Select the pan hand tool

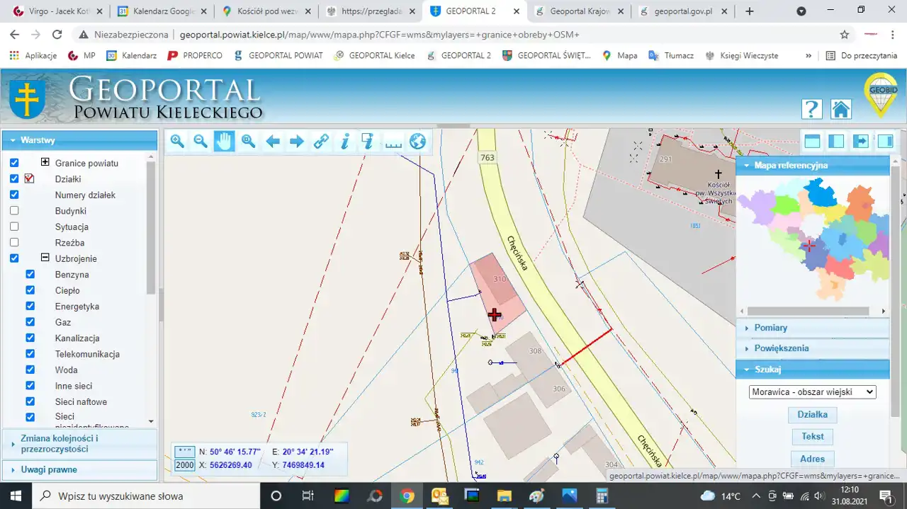tap(224, 142)
